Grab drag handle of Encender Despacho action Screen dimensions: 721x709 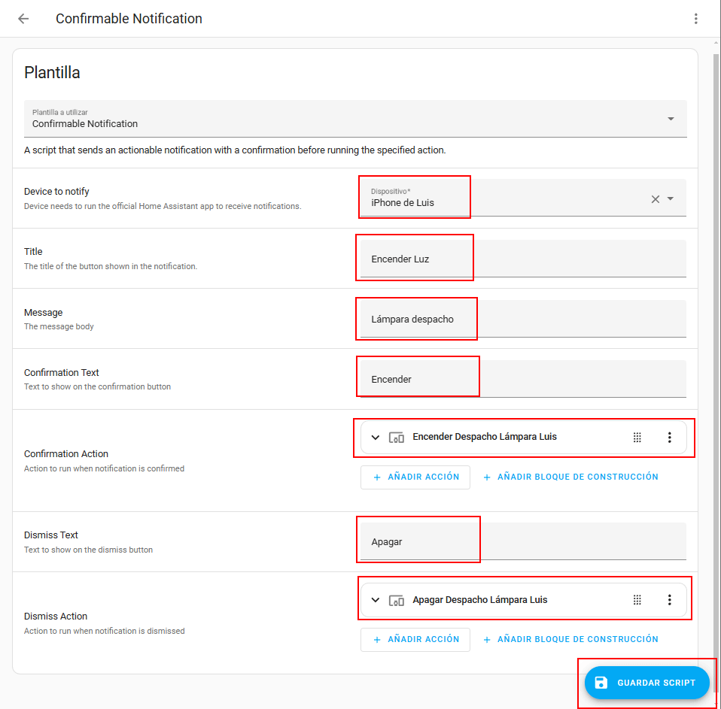click(637, 438)
